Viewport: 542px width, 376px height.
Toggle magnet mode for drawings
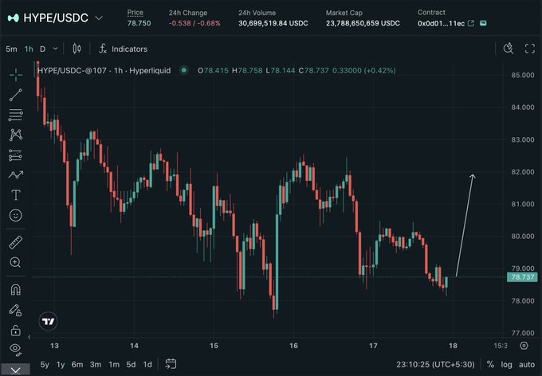16,290
